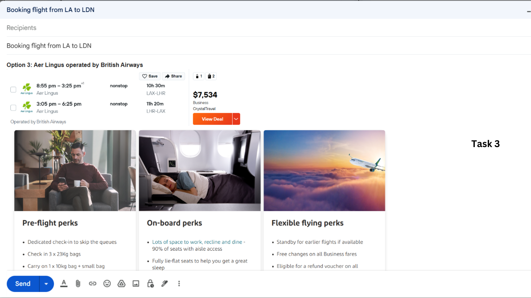Click the Share flight button

pyautogui.click(x=173, y=76)
